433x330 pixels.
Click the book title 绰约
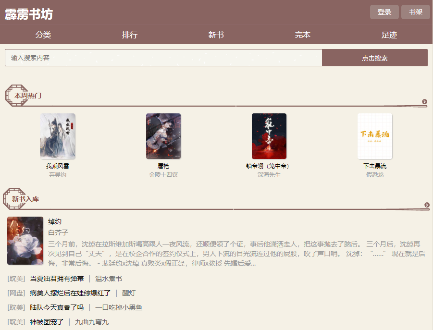click(55, 221)
